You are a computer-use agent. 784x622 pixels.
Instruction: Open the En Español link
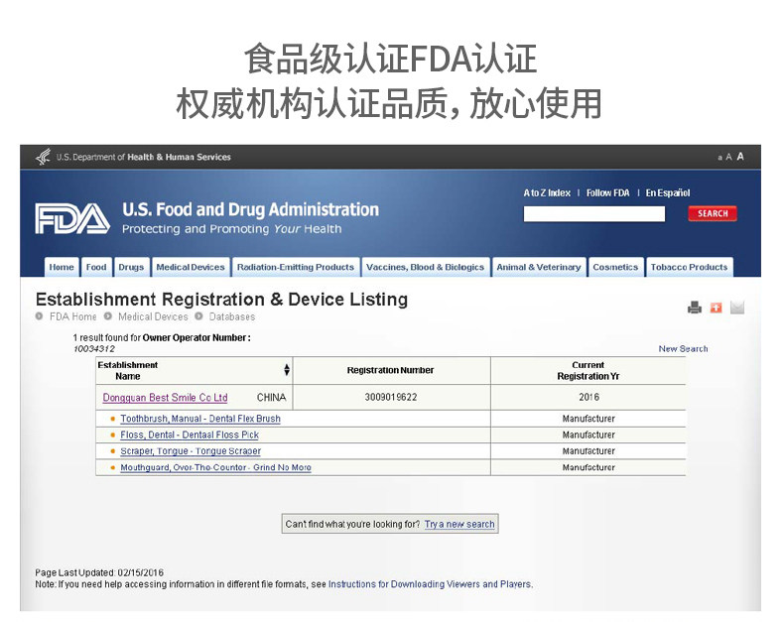[x=668, y=193]
